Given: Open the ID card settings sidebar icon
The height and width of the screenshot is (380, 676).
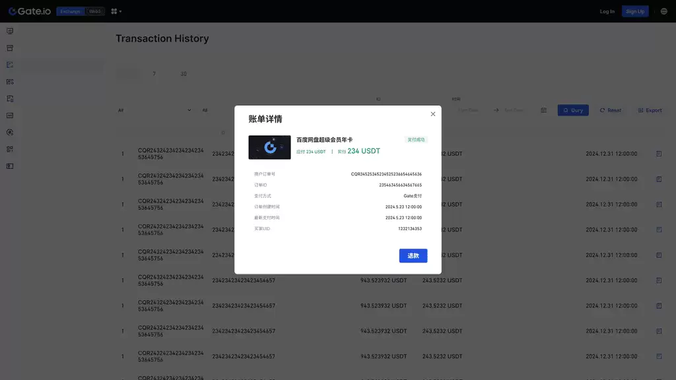Looking at the screenshot, I should click(10, 82).
